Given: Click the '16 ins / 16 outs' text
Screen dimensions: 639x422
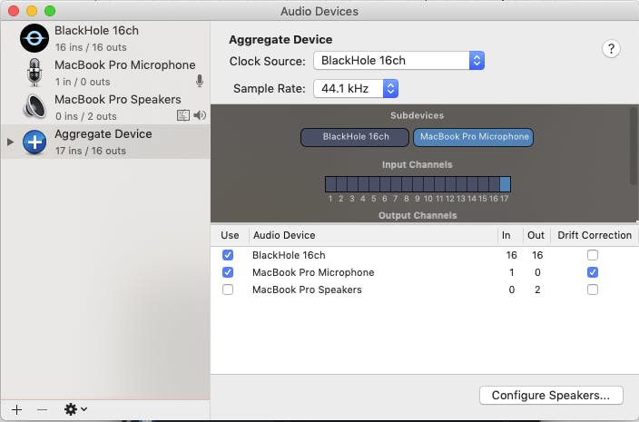Looking at the screenshot, I should point(91,47).
